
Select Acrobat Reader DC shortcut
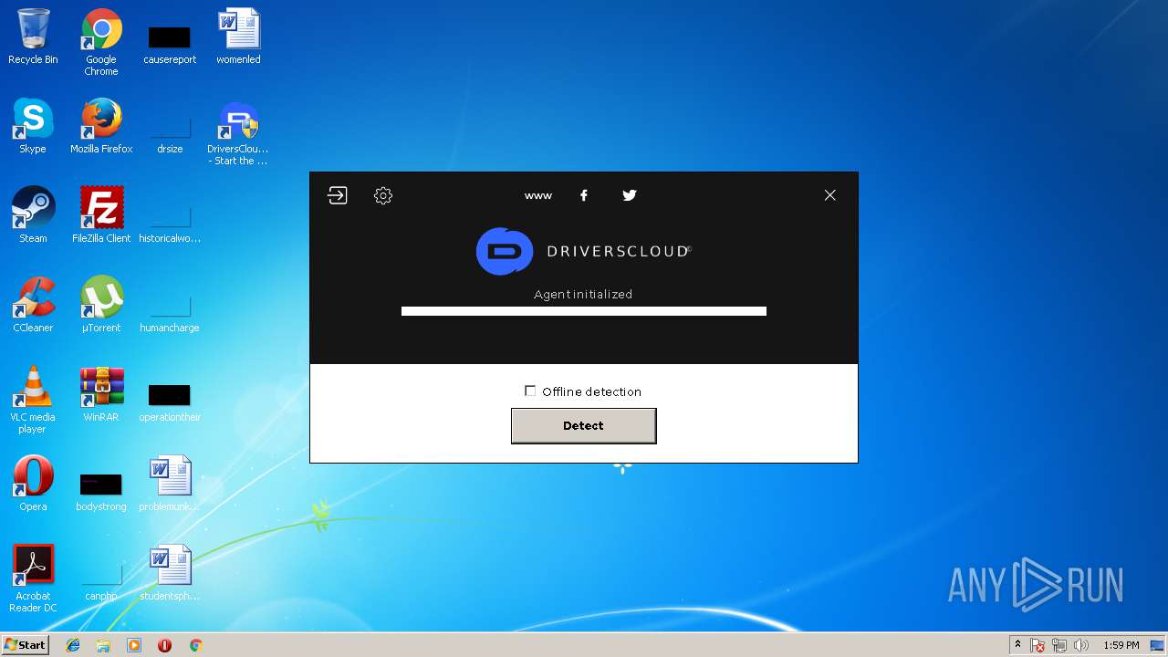pyautogui.click(x=33, y=579)
